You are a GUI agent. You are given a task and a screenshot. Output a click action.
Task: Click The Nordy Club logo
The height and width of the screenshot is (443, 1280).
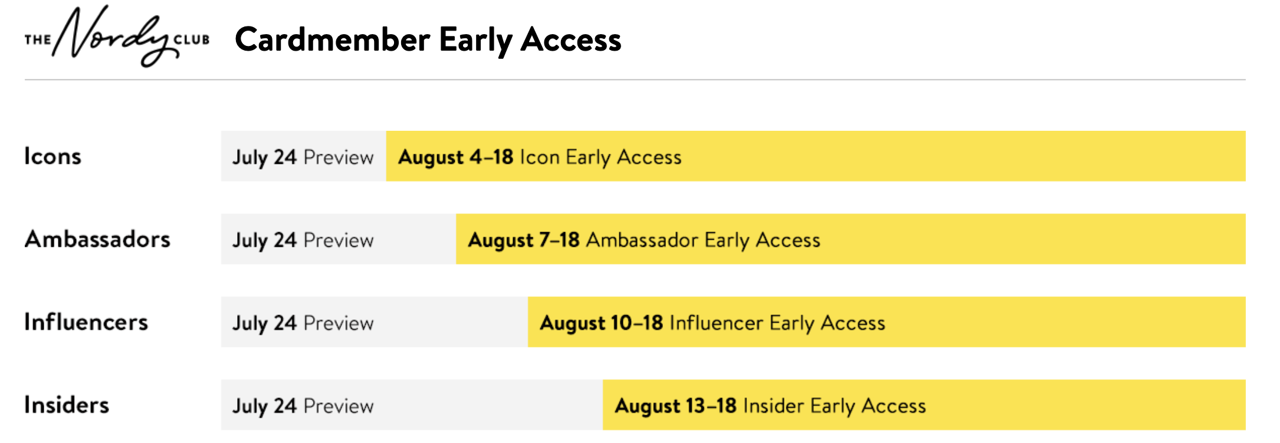coord(117,37)
